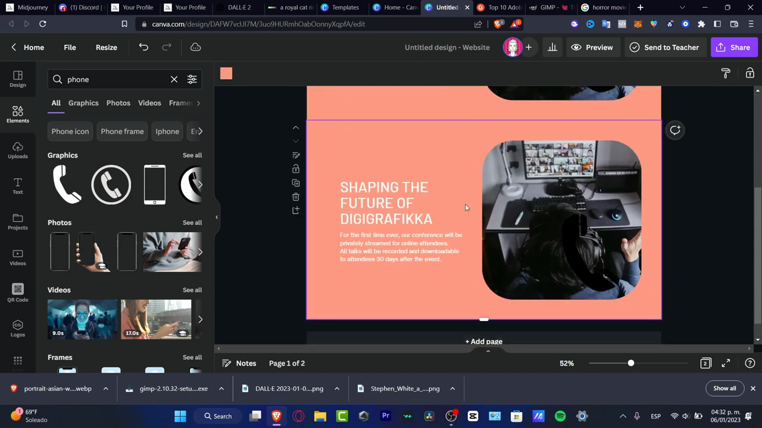Open the Videos sidebar panel
762x428 pixels.
tap(18, 257)
